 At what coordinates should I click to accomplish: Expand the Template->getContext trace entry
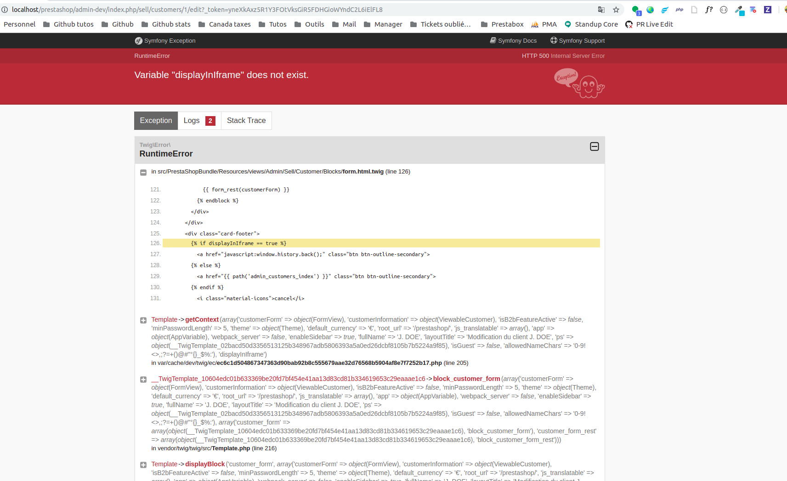click(x=143, y=320)
